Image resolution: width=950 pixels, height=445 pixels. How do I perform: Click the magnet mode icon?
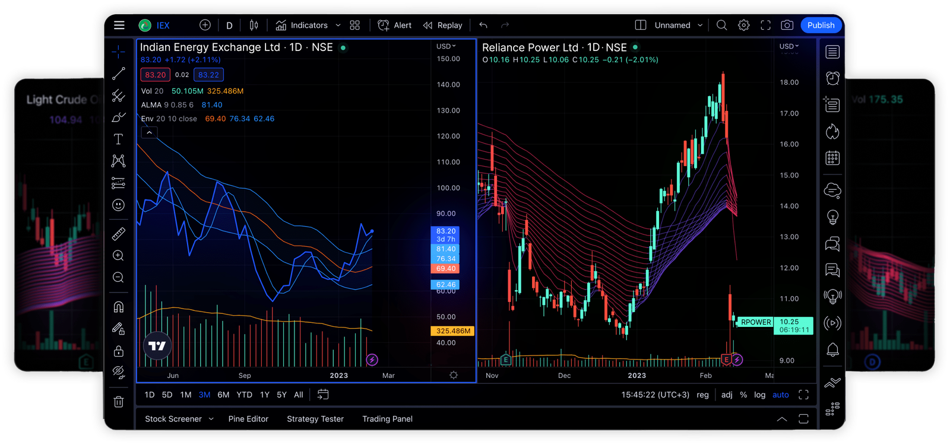(x=119, y=307)
